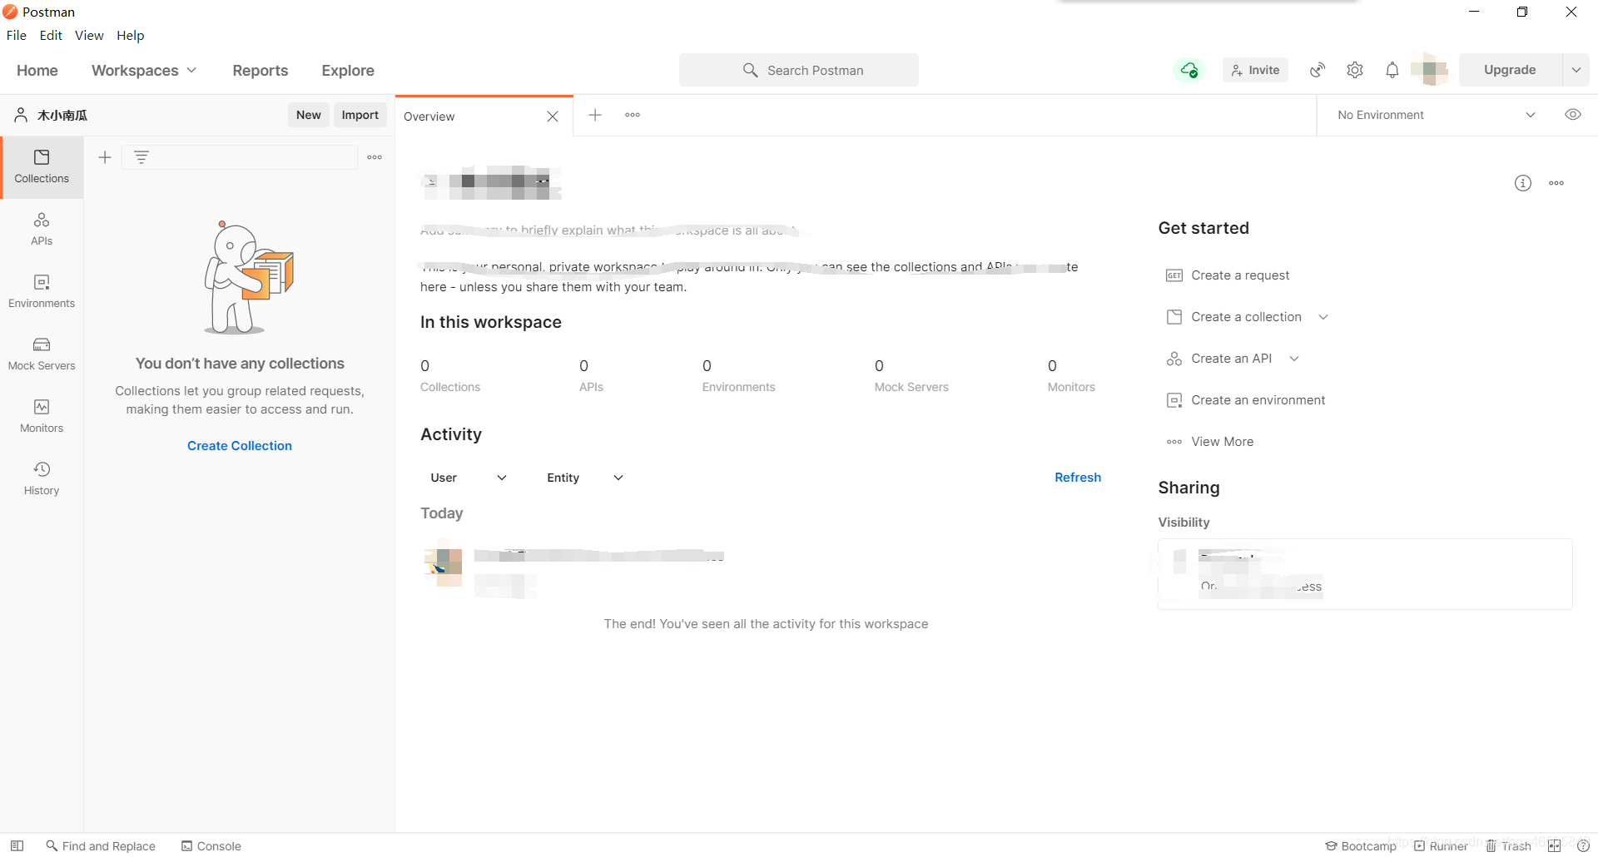
Task: Open the Entity activity filter dropdown
Action: point(584,478)
